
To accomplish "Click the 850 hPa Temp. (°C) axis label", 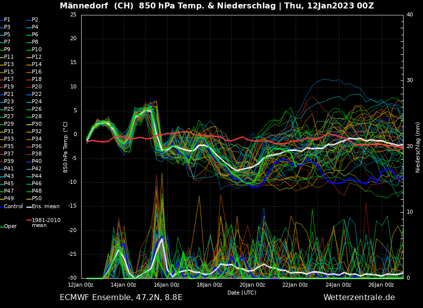I will (65, 147).
